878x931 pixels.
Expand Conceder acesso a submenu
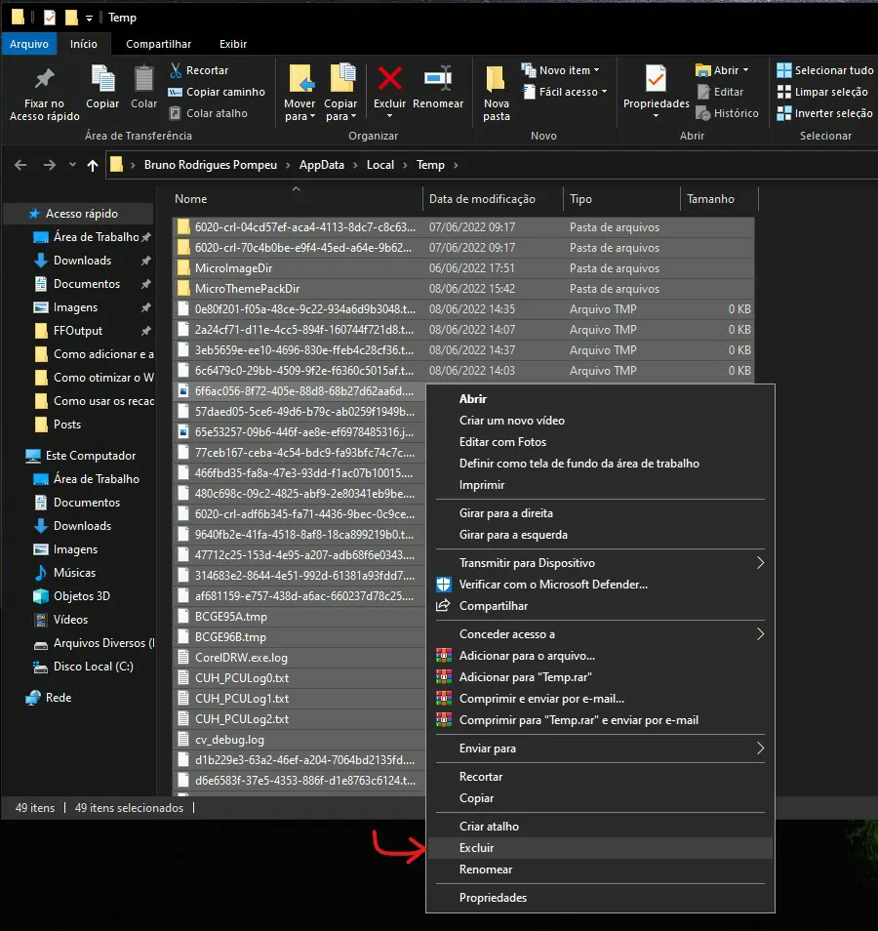click(761, 634)
